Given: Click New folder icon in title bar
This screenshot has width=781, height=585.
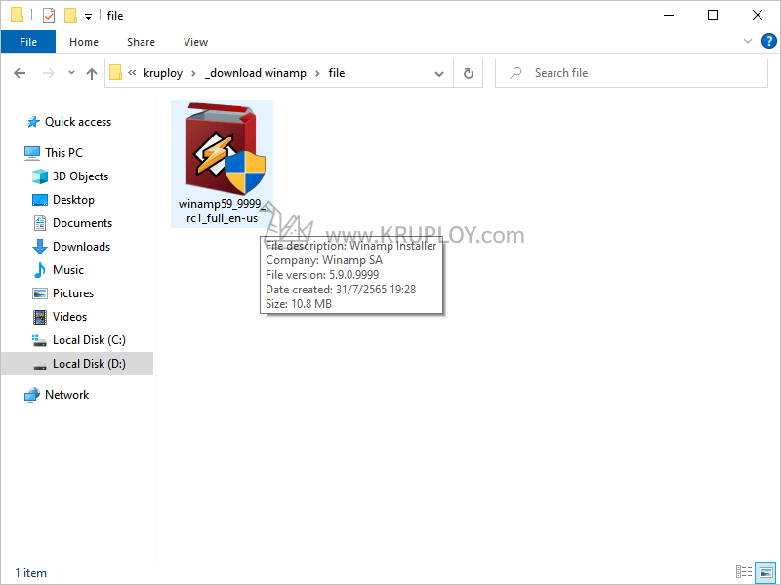Looking at the screenshot, I should [x=70, y=16].
